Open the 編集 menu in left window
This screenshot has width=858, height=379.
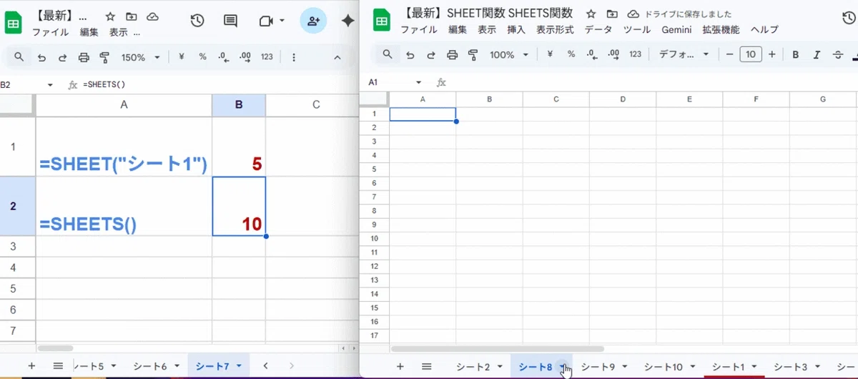pyautogui.click(x=89, y=32)
